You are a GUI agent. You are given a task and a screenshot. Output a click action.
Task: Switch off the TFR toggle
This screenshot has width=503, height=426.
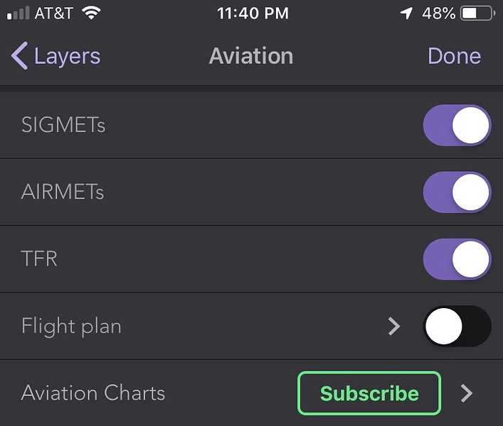coord(457,259)
